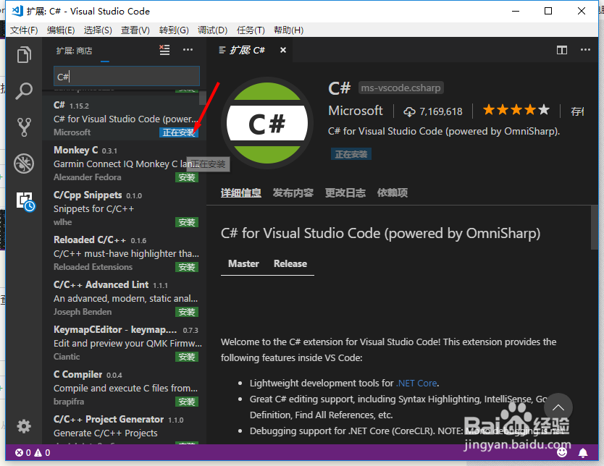Click the scroll-to-top arrow button
Viewport: 604px width, 466px height.
point(558,407)
